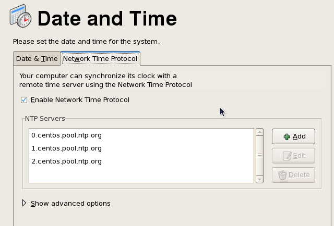Click the green plus icon on Add

[287, 137]
